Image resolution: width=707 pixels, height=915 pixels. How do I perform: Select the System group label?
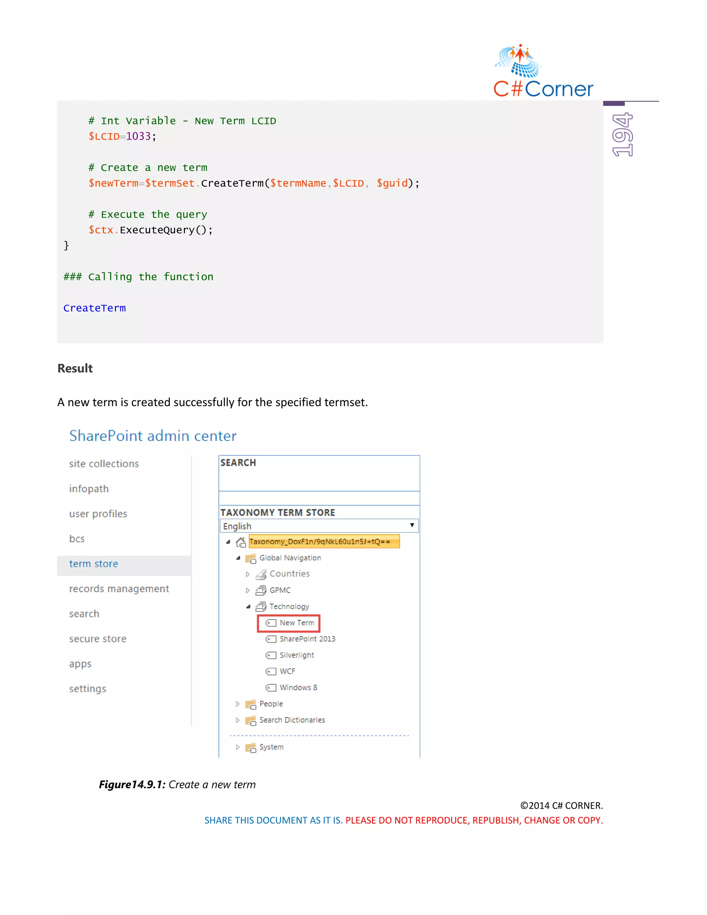click(271, 748)
